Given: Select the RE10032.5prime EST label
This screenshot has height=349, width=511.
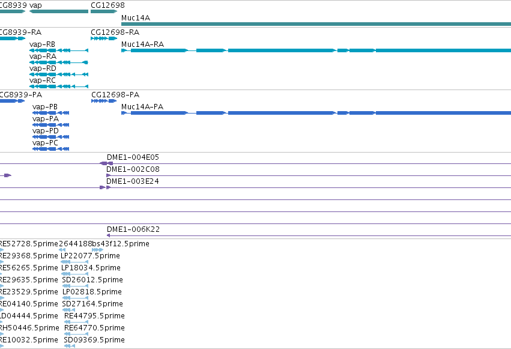Looking at the screenshot, I should (29, 340).
